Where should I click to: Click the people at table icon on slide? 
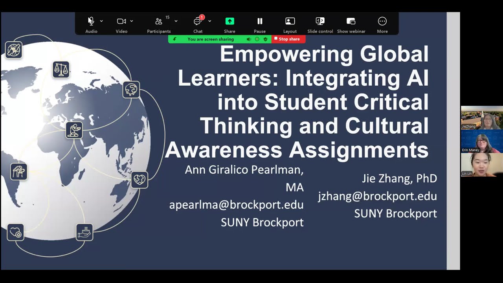pyautogui.click(x=18, y=171)
